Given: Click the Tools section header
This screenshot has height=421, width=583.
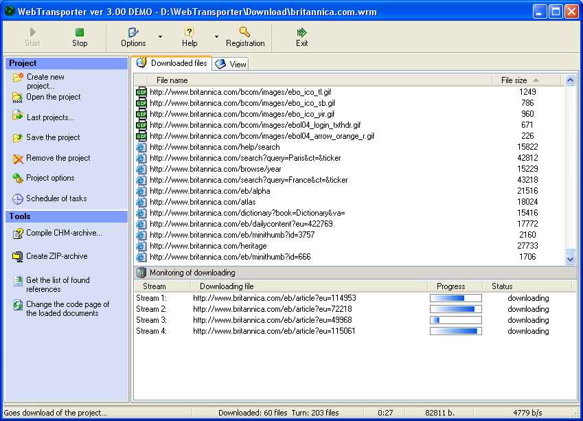Looking at the screenshot, I should click(x=67, y=216).
